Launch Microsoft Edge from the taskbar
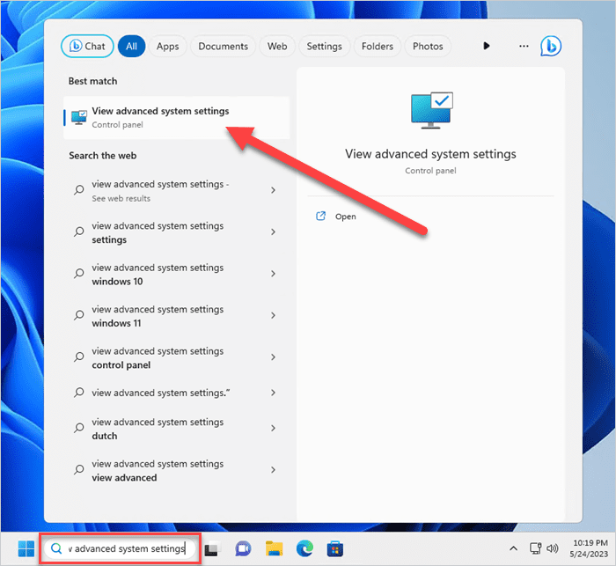This screenshot has height=566, width=616. [304, 548]
